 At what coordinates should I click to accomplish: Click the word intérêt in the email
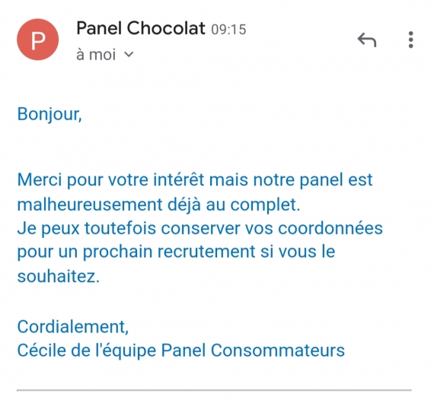[x=178, y=179]
